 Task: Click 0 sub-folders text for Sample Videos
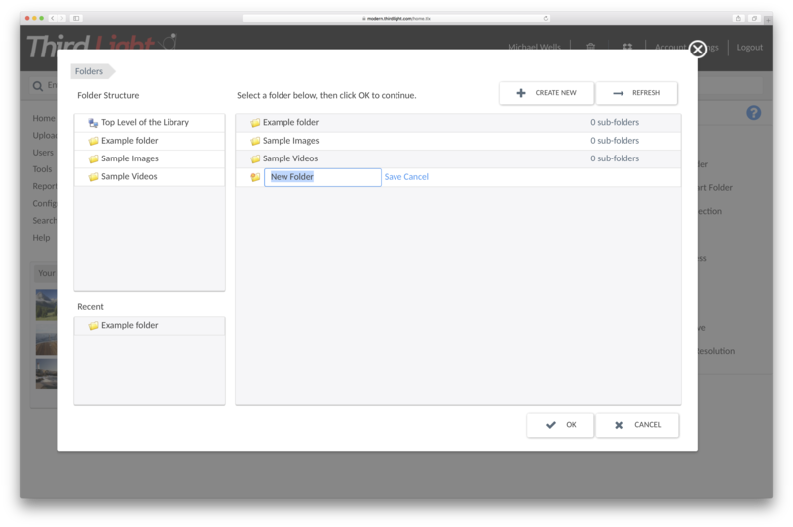click(615, 158)
